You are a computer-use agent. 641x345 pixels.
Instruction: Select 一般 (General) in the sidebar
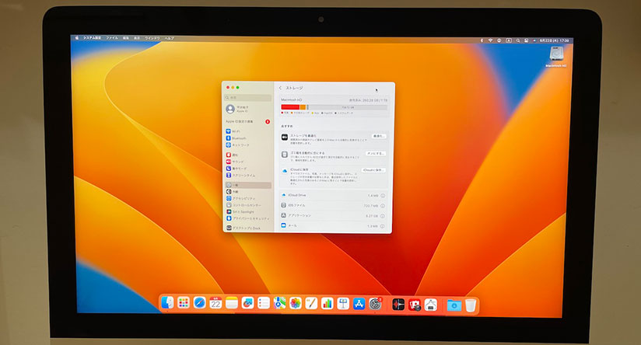point(247,186)
